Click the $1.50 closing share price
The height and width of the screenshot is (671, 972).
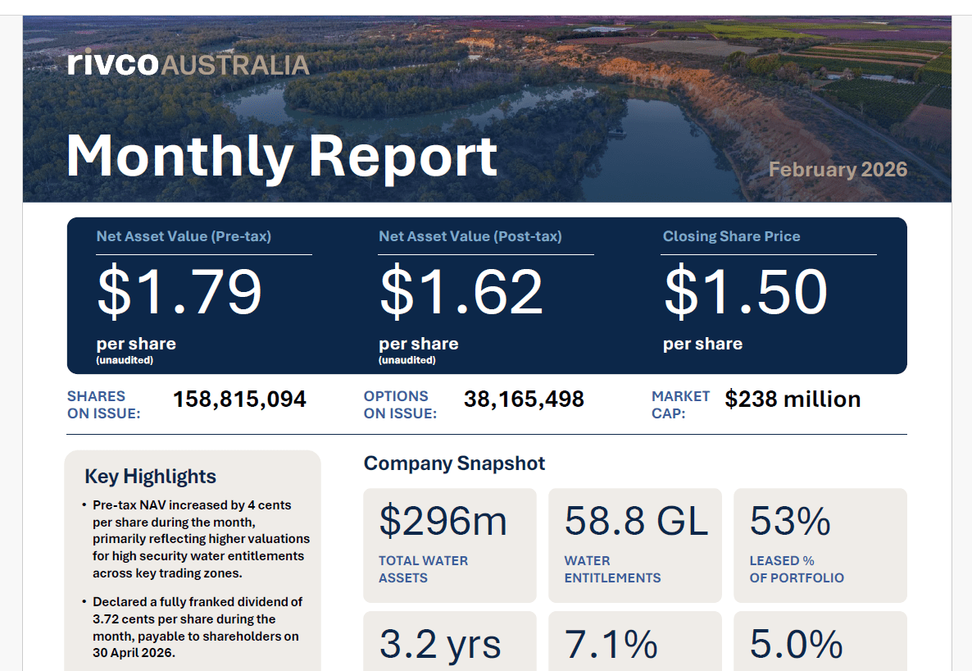[746, 292]
